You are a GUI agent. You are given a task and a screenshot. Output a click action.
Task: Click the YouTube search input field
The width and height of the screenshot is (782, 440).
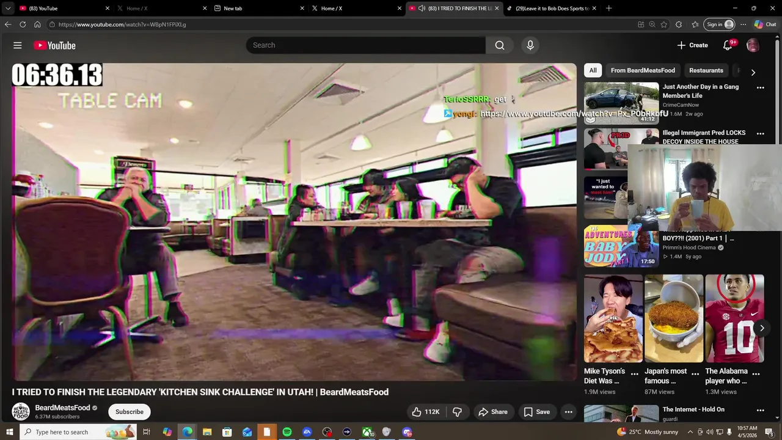coord(366,45)
